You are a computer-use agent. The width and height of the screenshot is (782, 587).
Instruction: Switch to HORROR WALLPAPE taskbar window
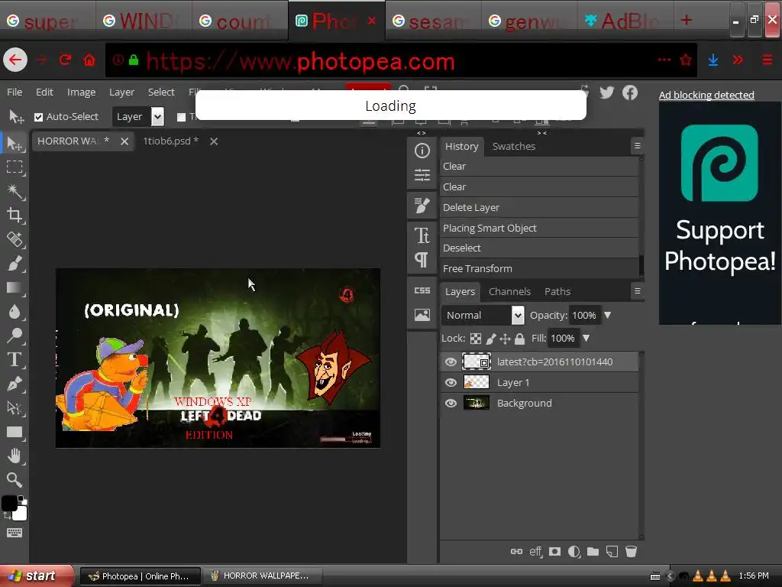pyautogui.click(x=261, y=576)
